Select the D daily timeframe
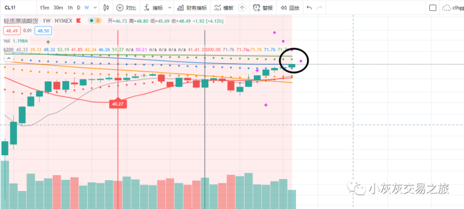The height and width of the screenshot is (209, 464). 78,8
